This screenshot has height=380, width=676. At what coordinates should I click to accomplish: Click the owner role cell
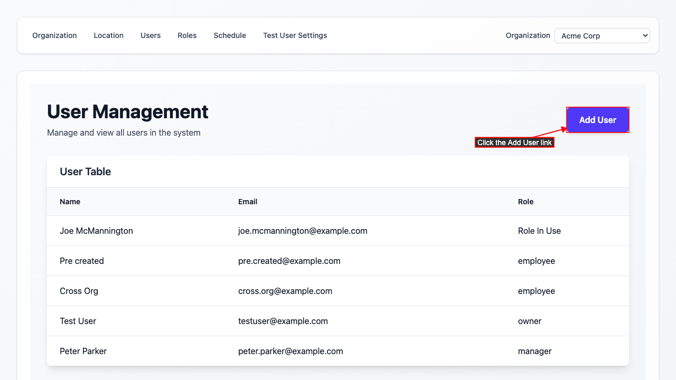click(x=530, y=321)
